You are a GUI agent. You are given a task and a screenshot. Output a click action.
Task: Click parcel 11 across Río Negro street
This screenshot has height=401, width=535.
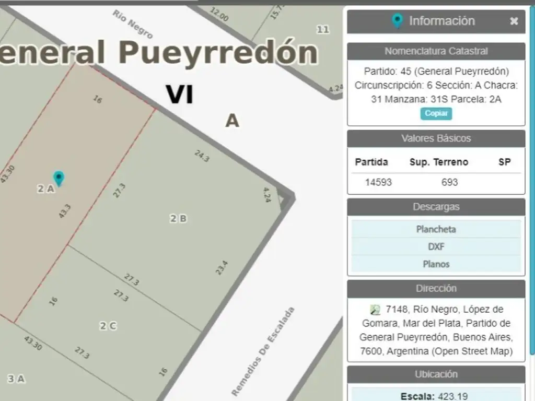pos(323,29)
